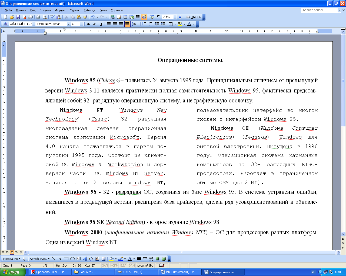Open Microsoft Word Help icon
The width and height of the screenshot is (346, 276).
[180, 17]
